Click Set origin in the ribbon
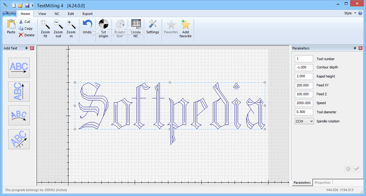The image size is (366, 196). point(103,28)
